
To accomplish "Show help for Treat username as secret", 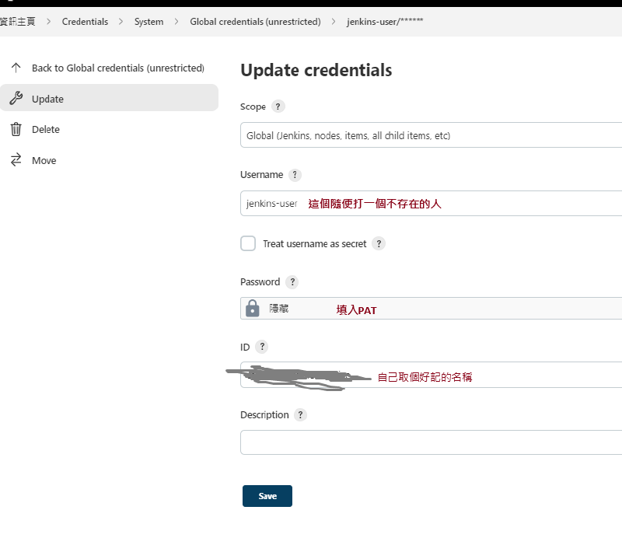I will 379,243.
